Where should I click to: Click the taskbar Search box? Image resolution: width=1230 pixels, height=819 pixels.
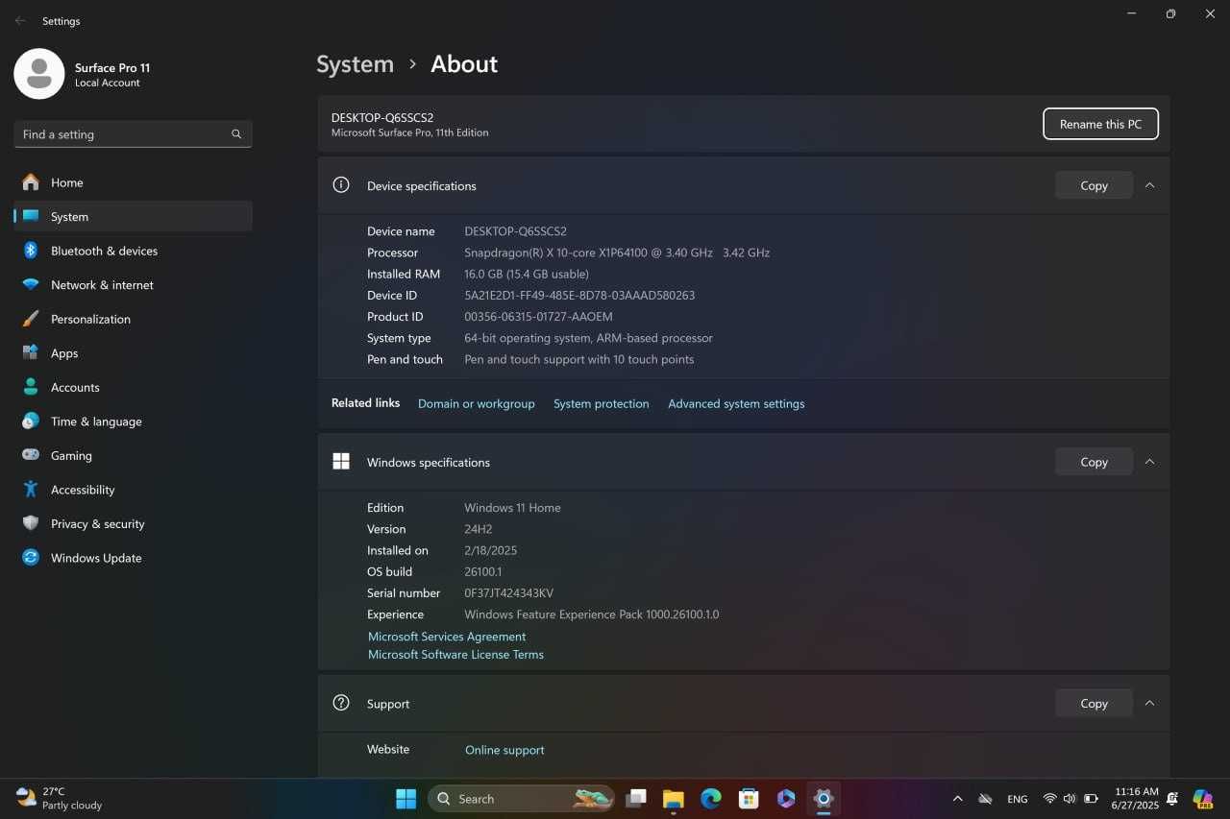point(522,799)
